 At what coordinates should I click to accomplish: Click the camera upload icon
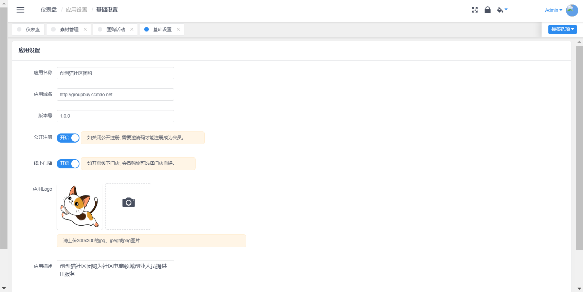(x=128, y=203)
